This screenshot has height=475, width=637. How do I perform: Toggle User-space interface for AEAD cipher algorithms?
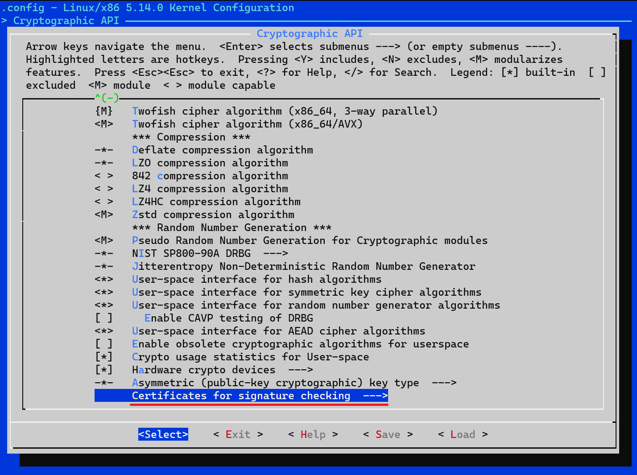tap(278, 330)
